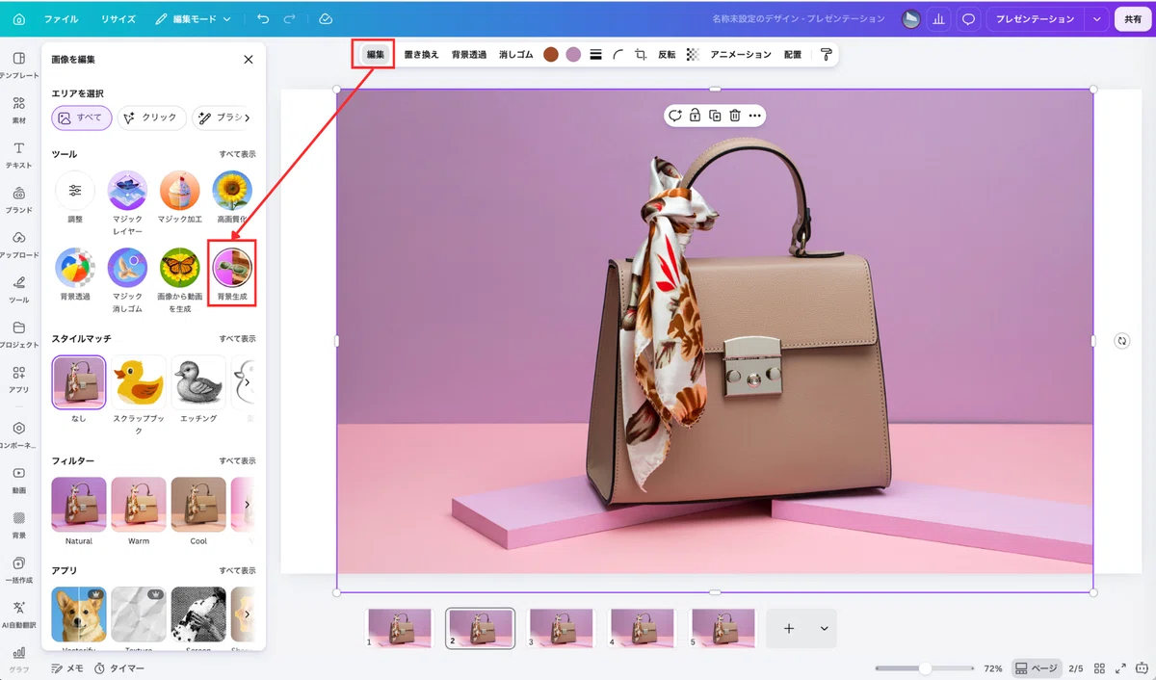Open the border style lines icon

click(x=595, y=55)
